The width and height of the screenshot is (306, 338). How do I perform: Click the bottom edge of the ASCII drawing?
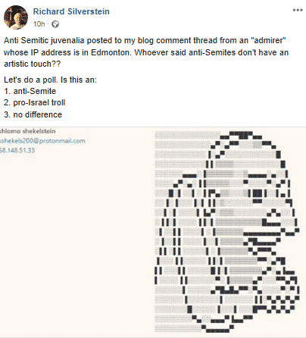(217, 330)
